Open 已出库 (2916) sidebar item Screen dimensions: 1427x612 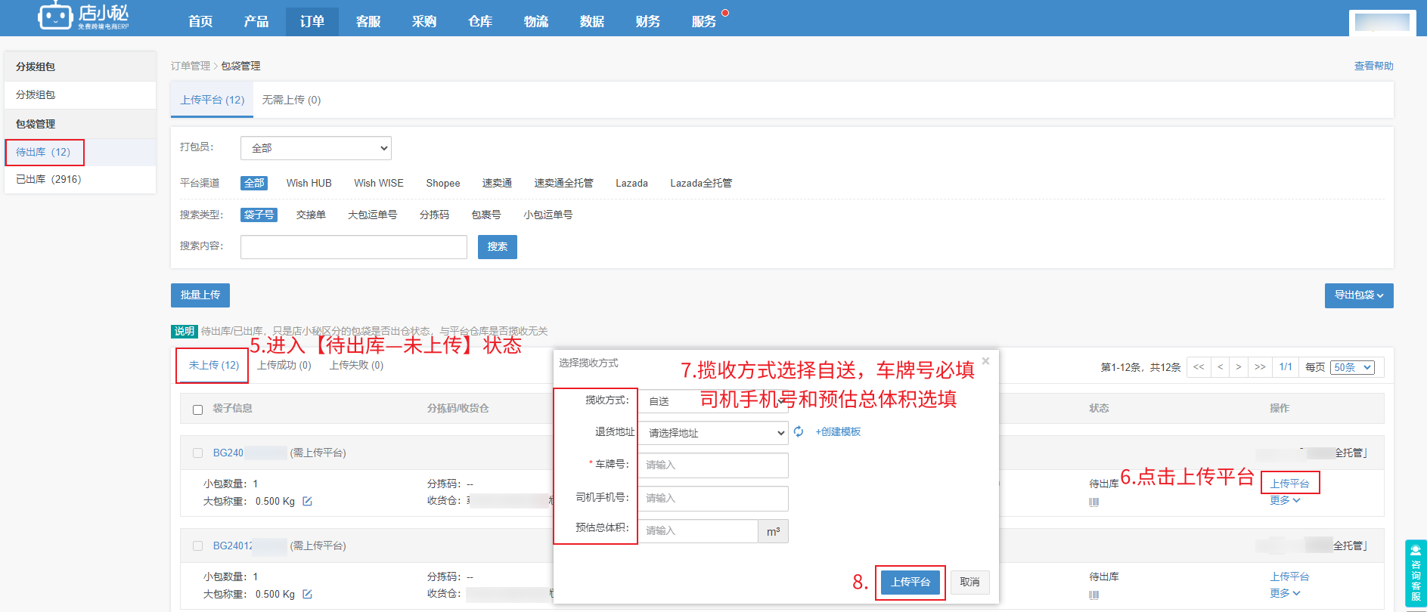click(80, 180)
